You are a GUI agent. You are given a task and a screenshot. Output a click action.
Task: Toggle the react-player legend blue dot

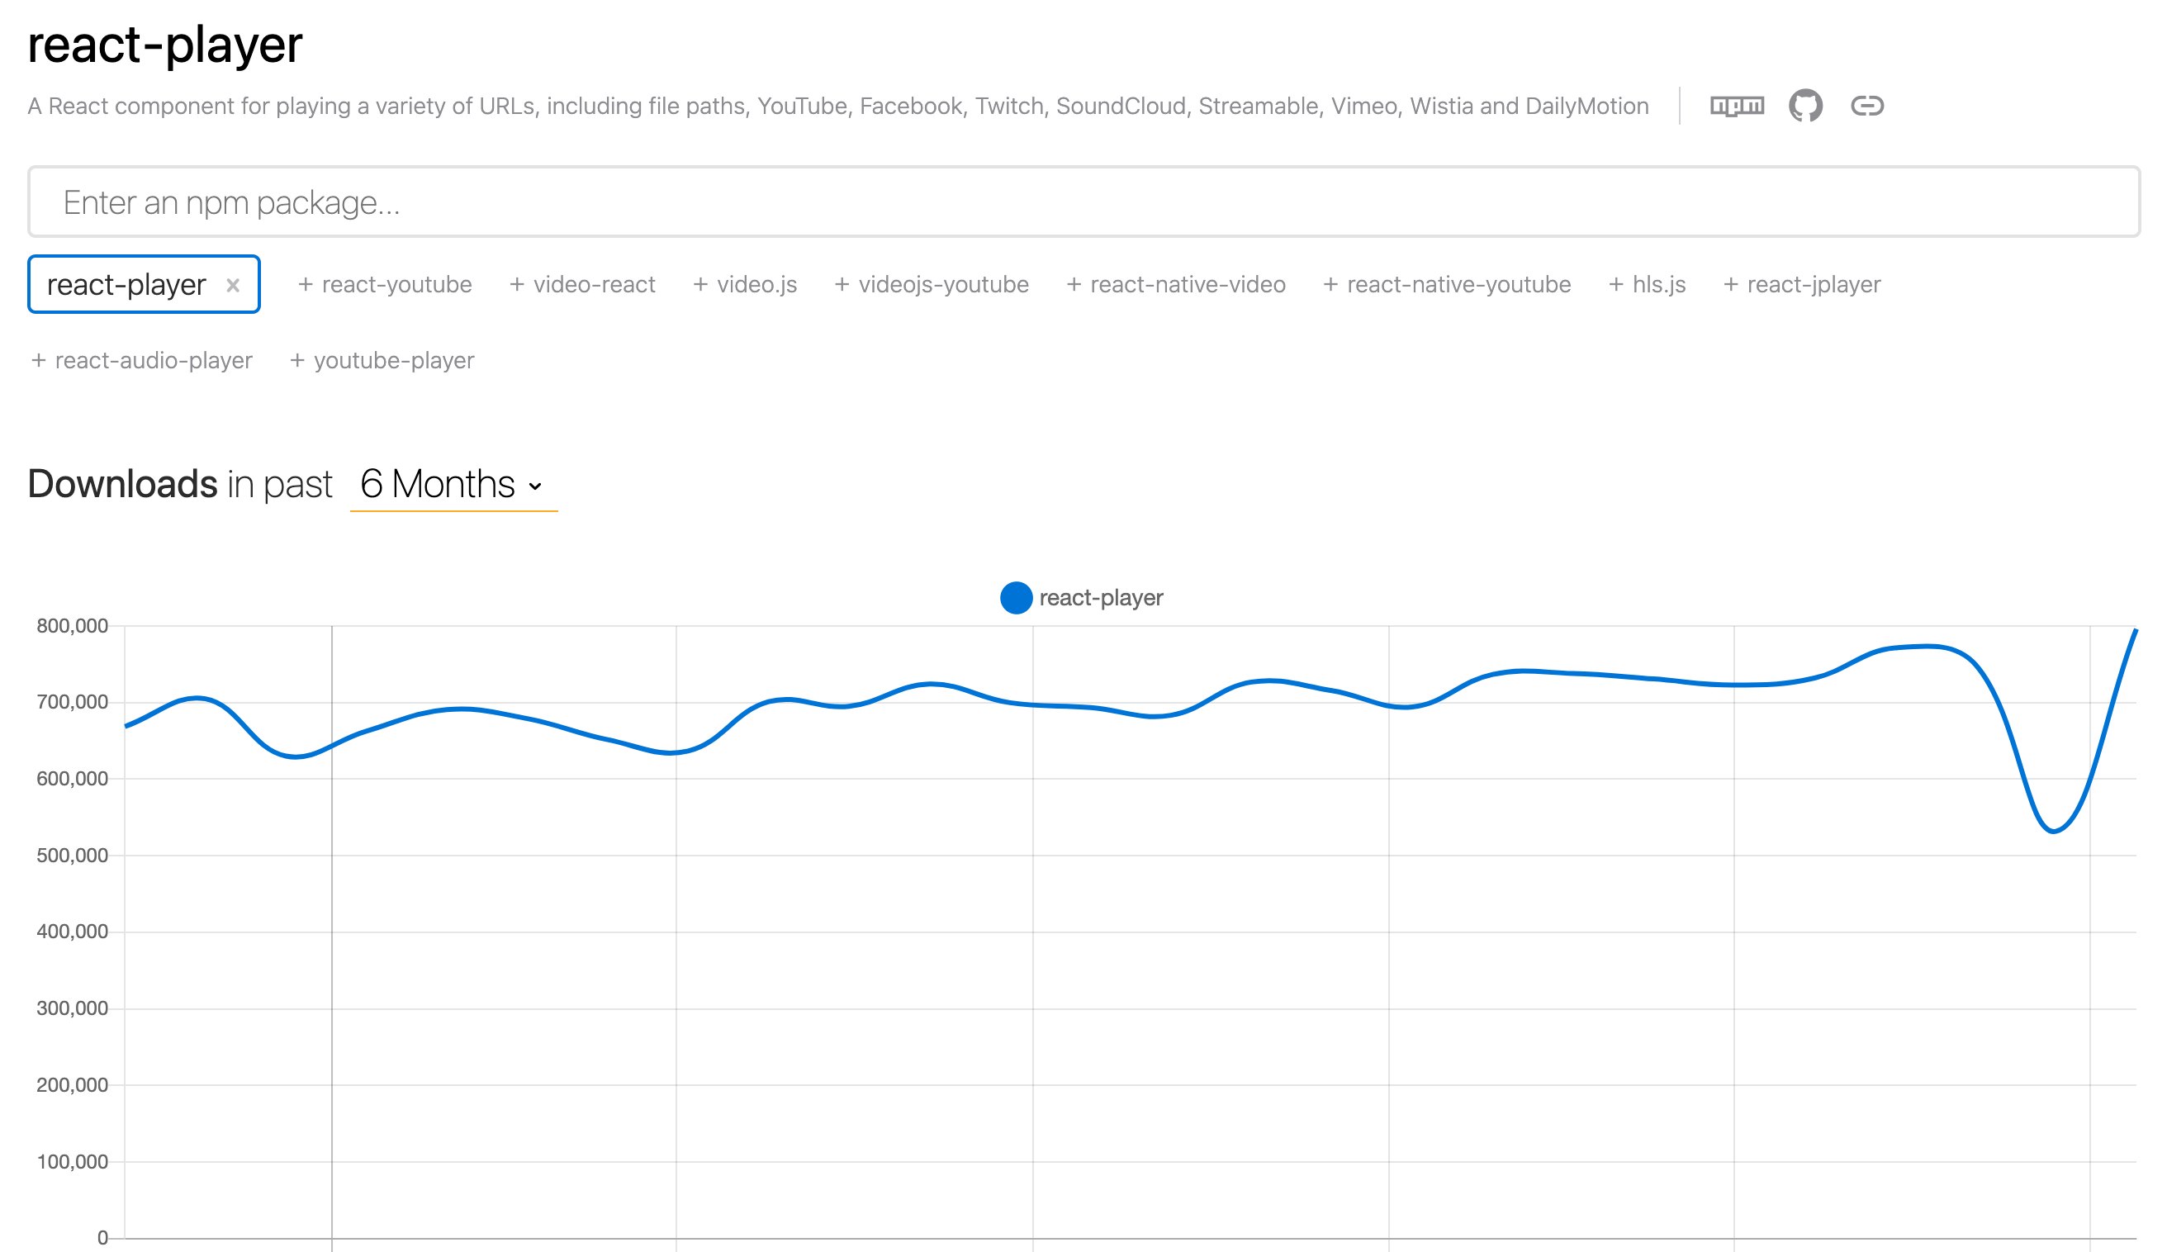(1015, 598)
